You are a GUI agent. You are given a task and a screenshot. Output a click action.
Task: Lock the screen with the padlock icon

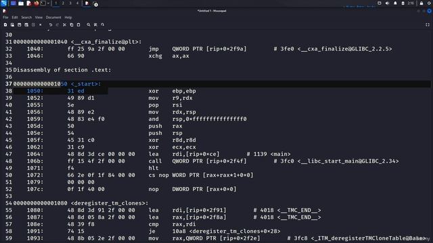(421, 3)
